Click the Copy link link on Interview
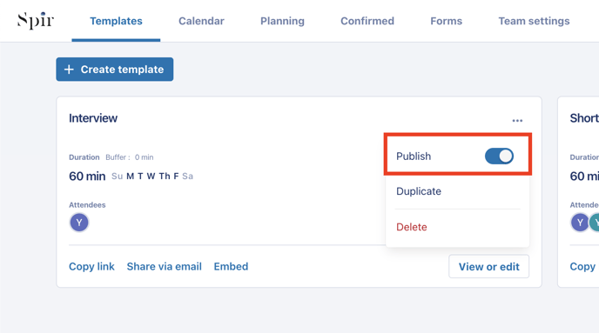This screenshot has width=599, height=333. coord(91,266)
